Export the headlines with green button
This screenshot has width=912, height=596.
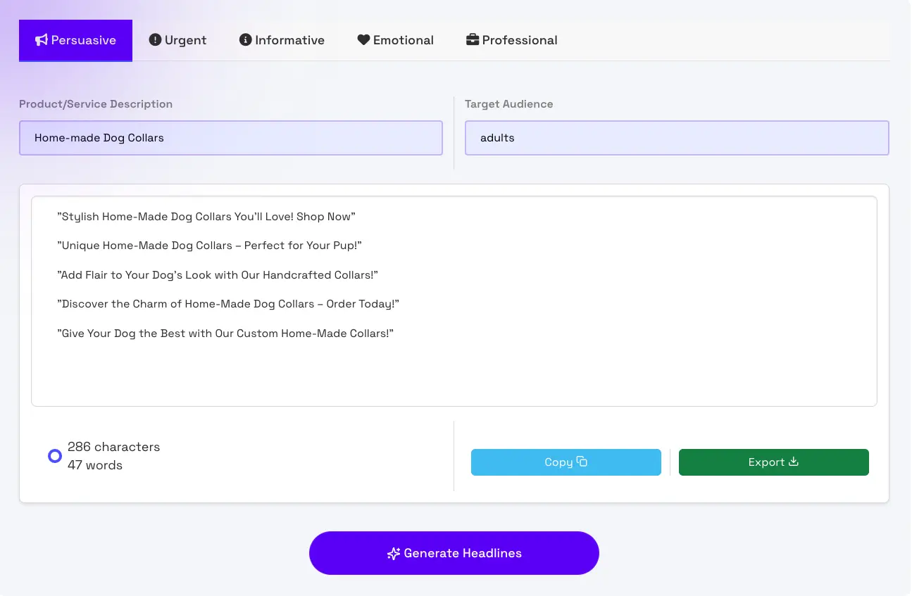coord(774,462)
